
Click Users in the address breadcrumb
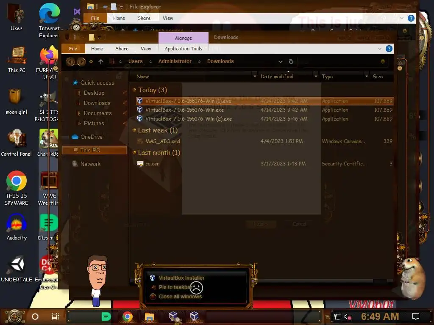coord(135,61)
